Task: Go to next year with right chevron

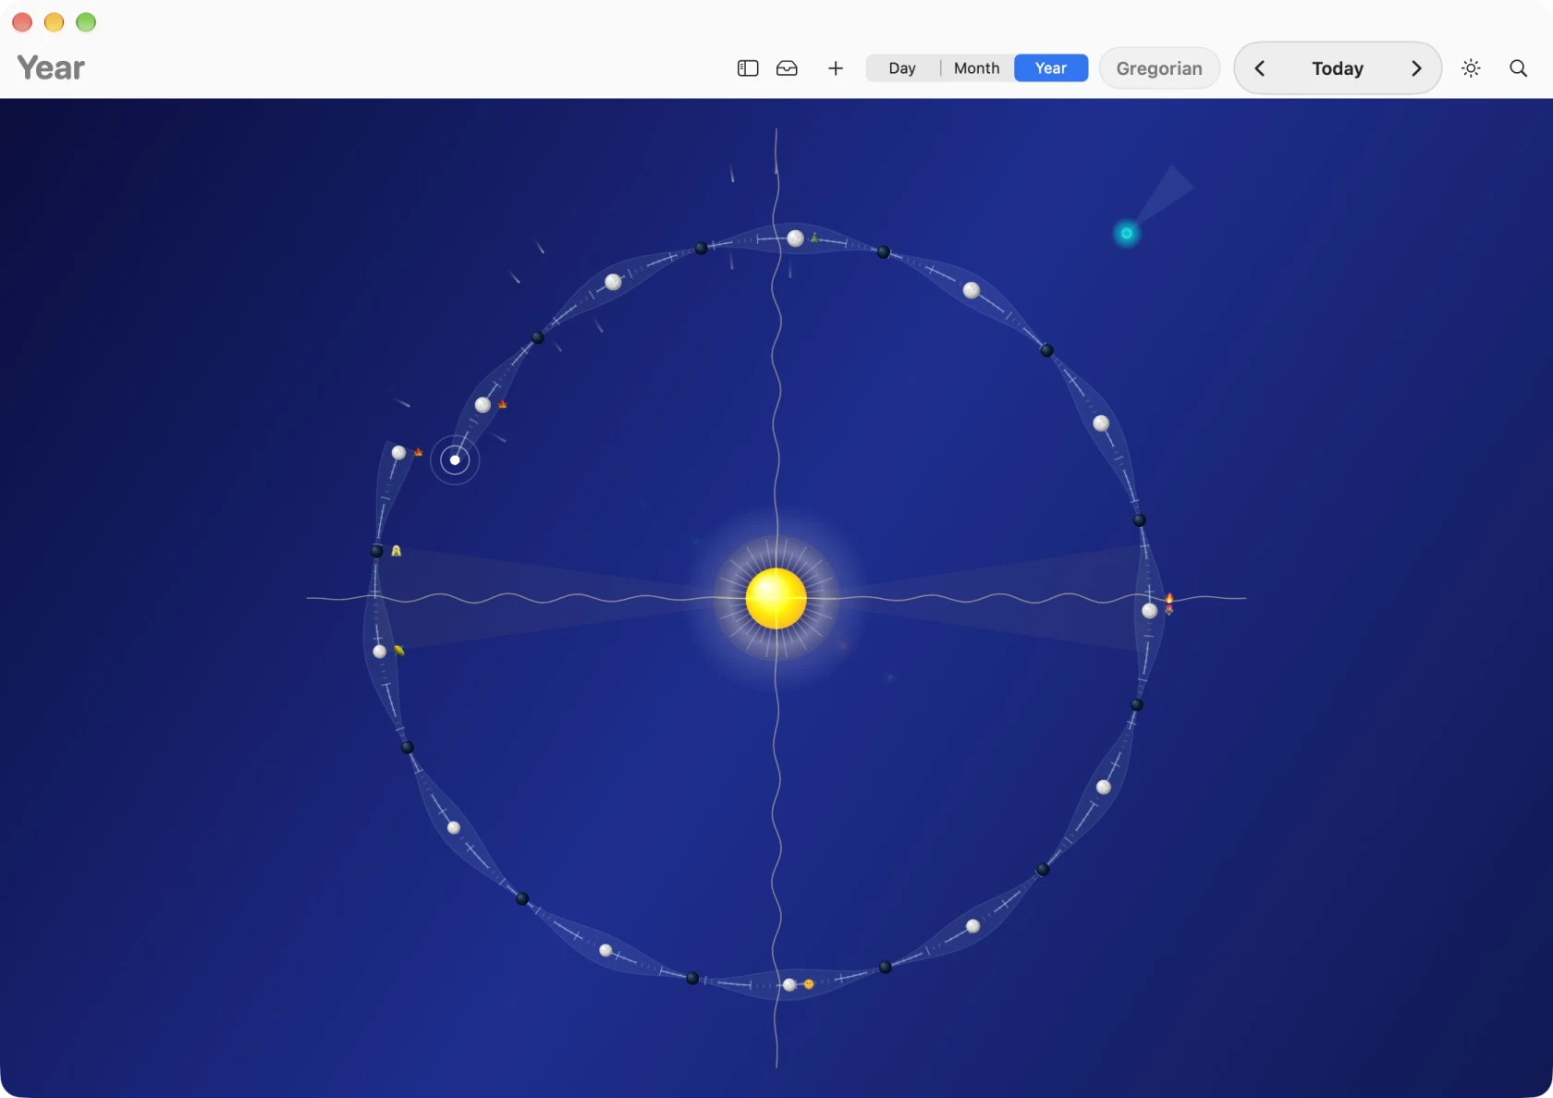Action: pyautogui.click(x=1416, y=68)
